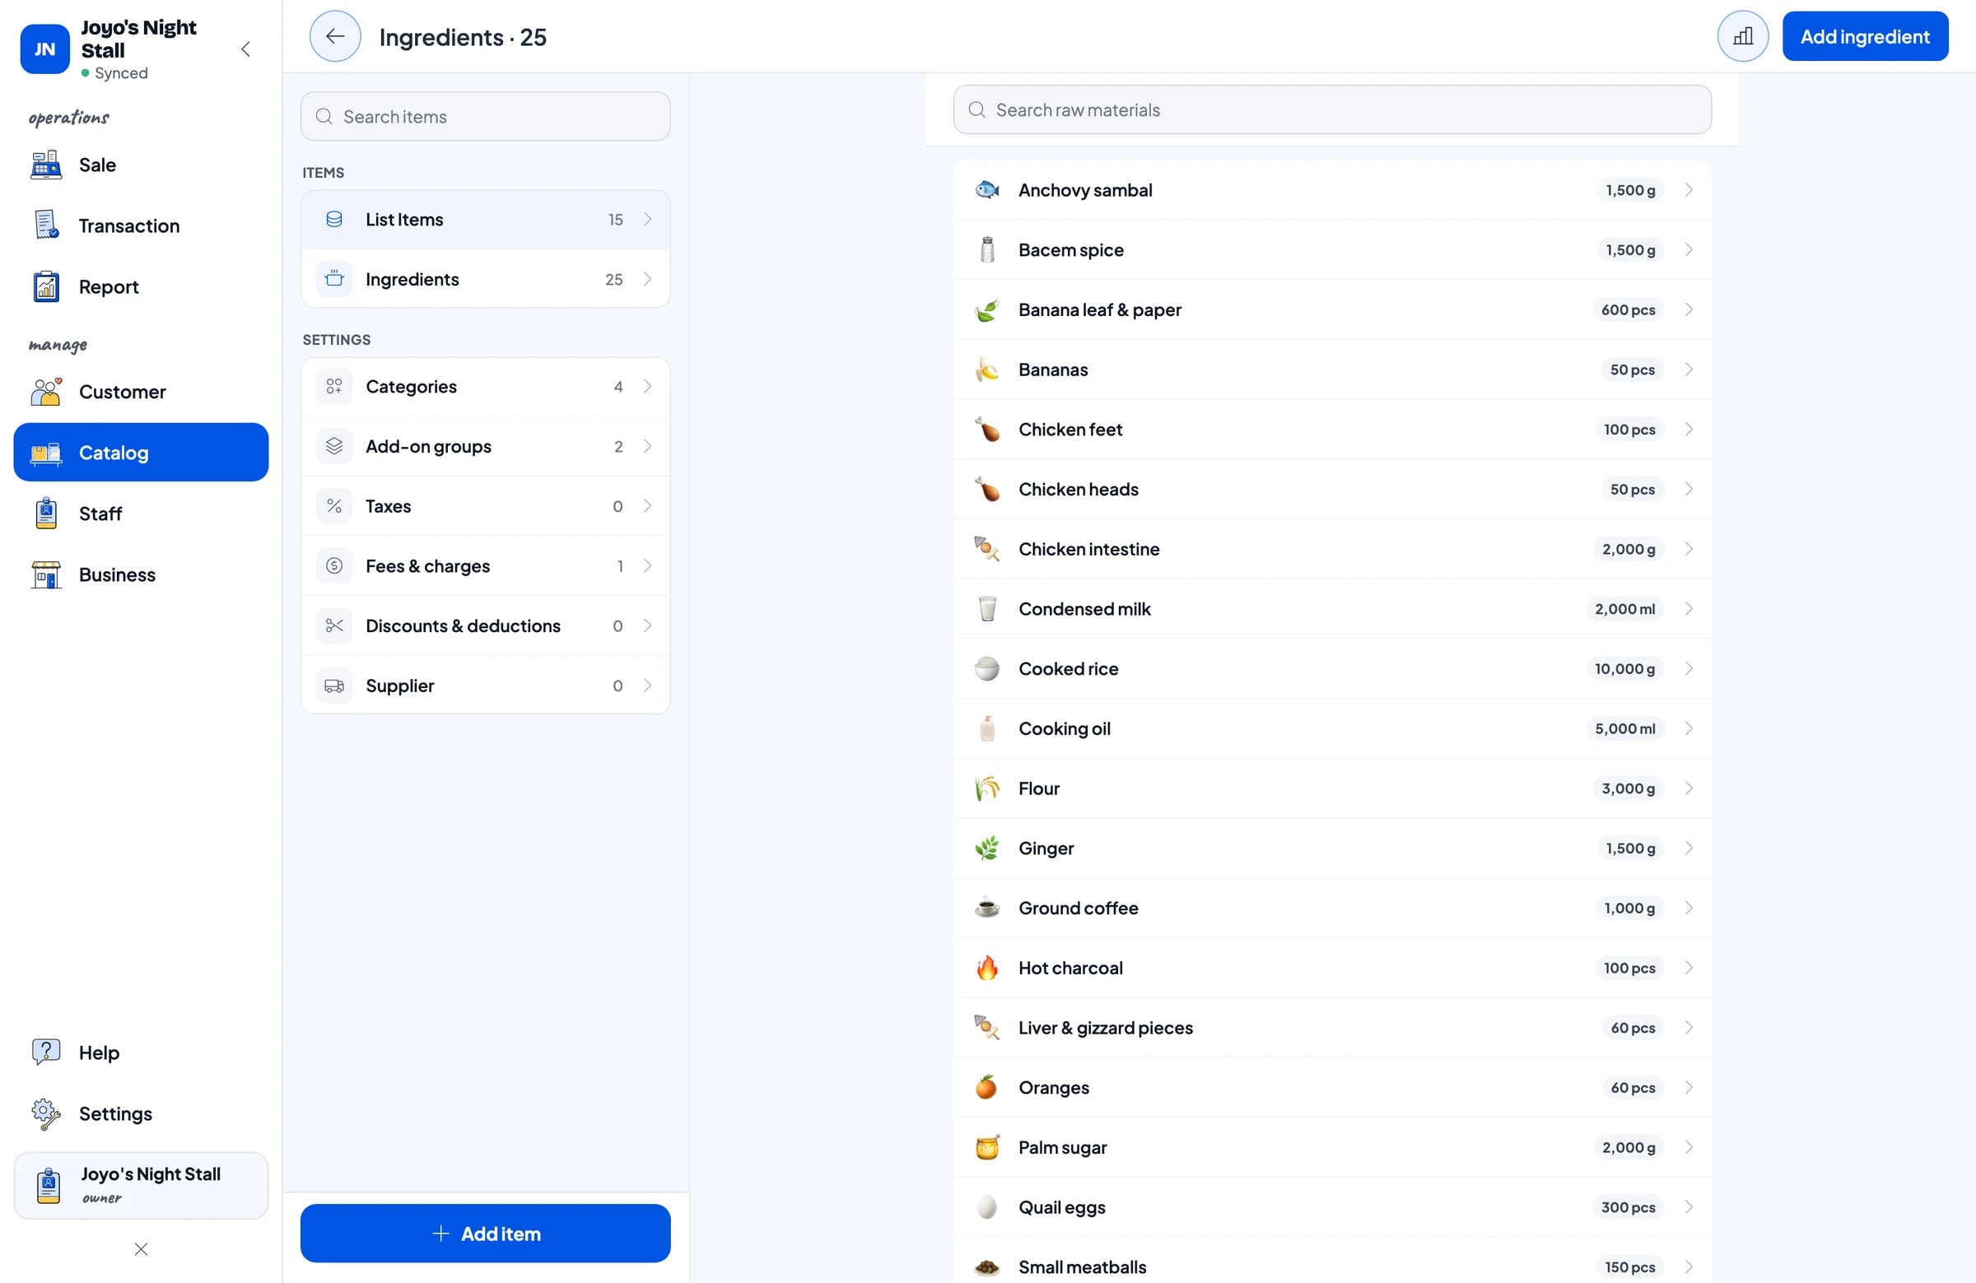The width and height of the screenshot is (1976, 1283).
Task: Select Catalog in the sidebar
Action: (x=141, y=453)
